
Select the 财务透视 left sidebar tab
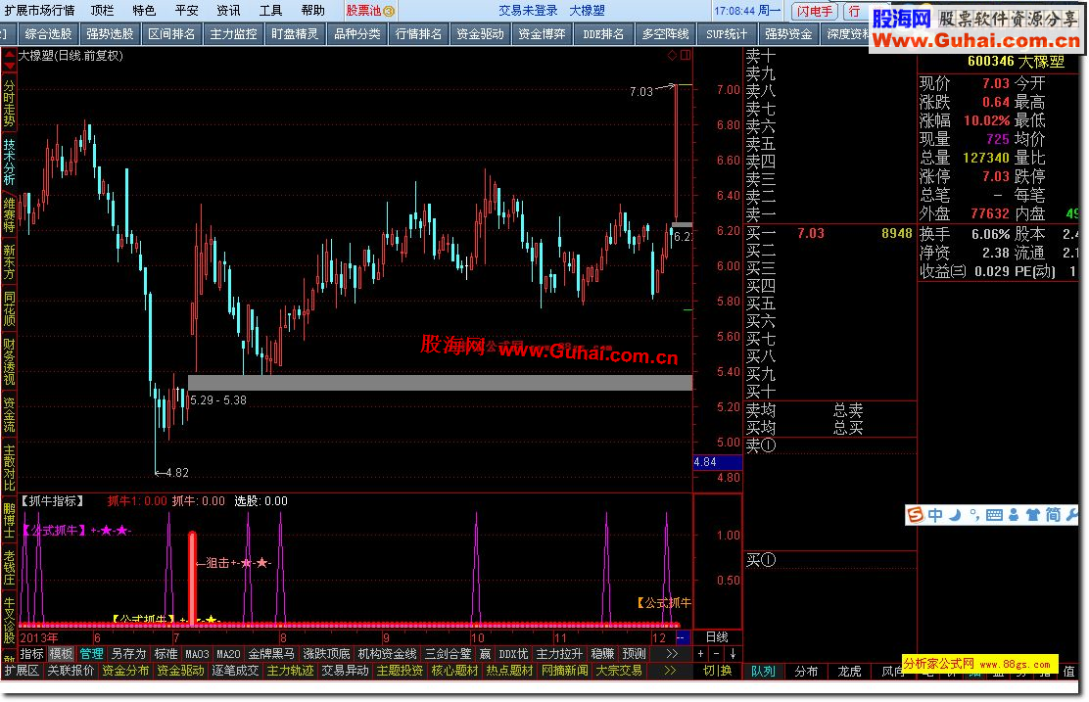point(9,361)
